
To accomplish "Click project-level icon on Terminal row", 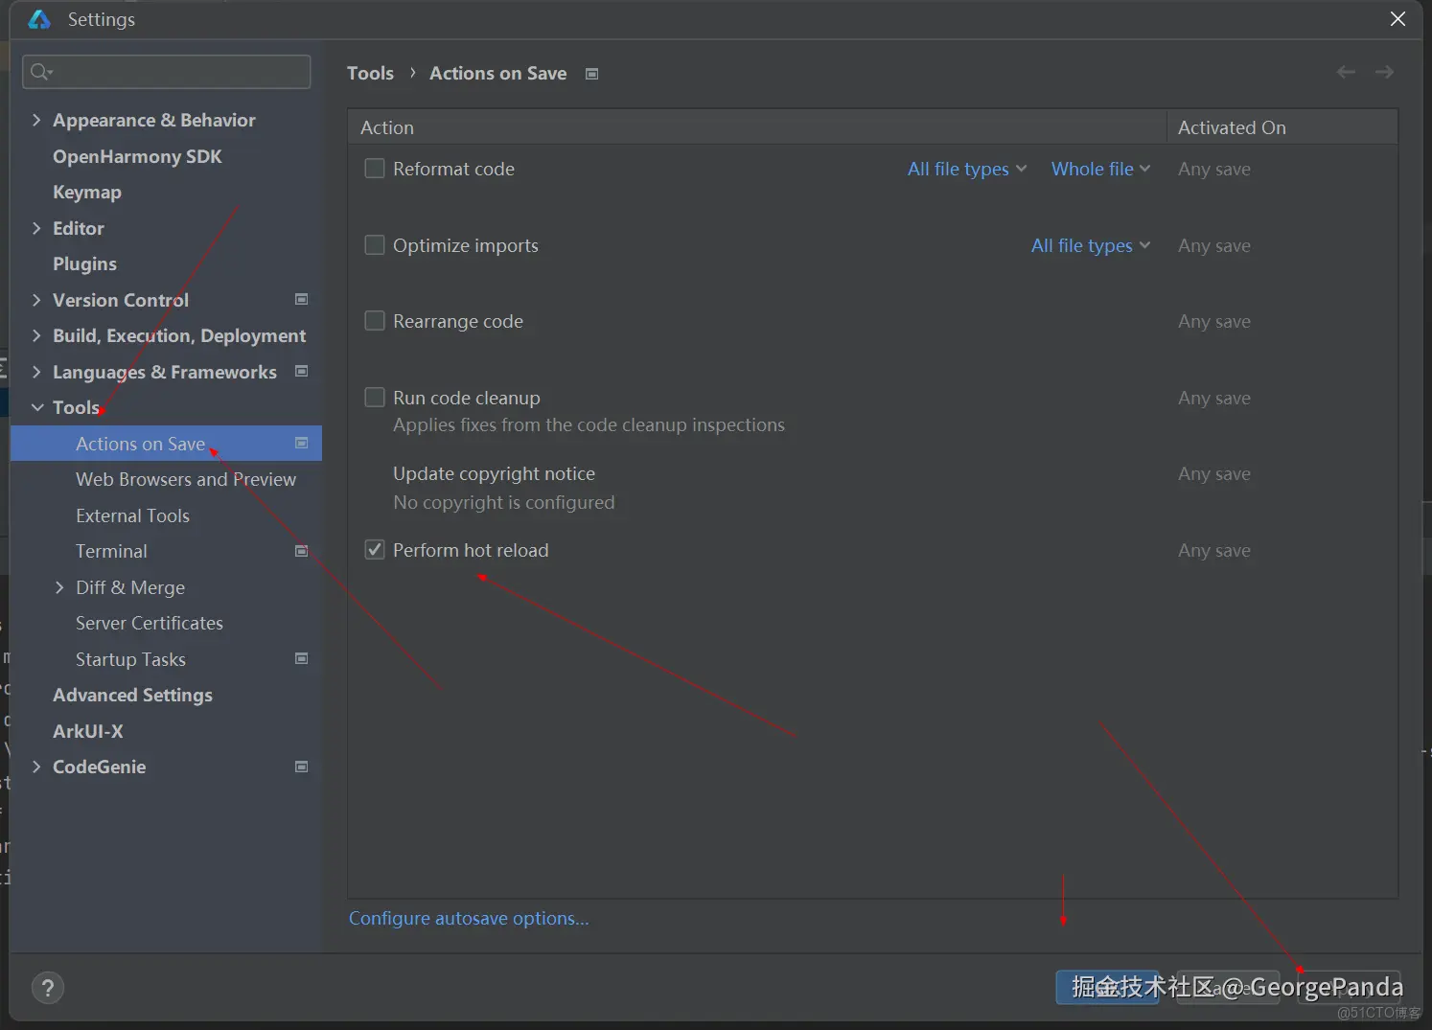I will point(302,551).
